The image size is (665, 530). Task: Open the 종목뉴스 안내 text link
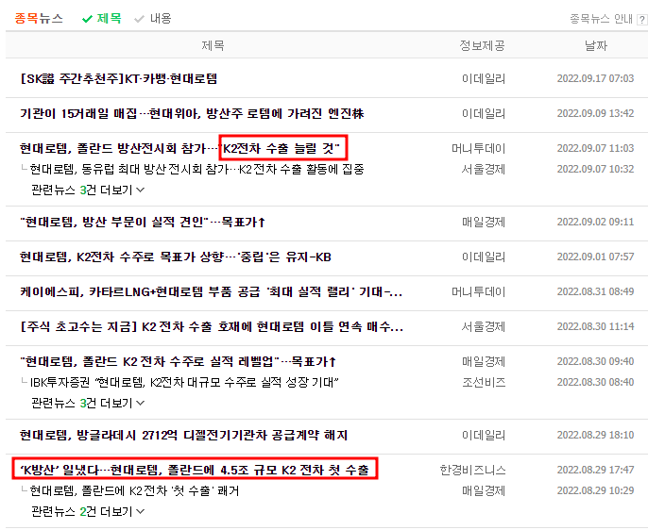601,19
